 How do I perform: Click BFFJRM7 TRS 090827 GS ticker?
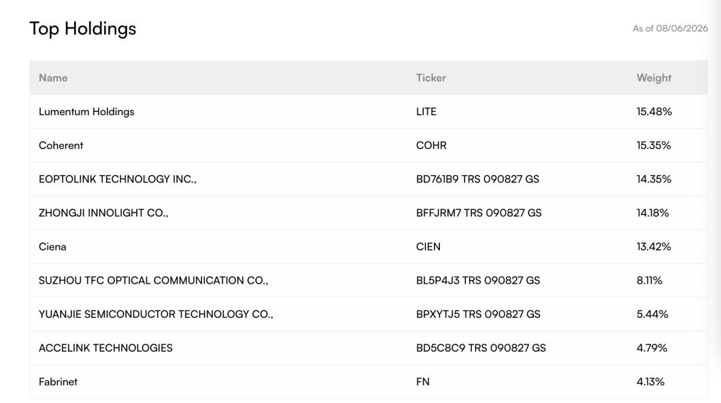point(479,213)
